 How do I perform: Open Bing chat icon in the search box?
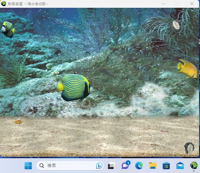[x=99, y=166]
